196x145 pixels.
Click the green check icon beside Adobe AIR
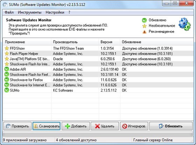(x=7, y=69)
